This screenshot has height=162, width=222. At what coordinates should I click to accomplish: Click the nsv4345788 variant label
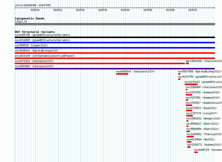43,35
